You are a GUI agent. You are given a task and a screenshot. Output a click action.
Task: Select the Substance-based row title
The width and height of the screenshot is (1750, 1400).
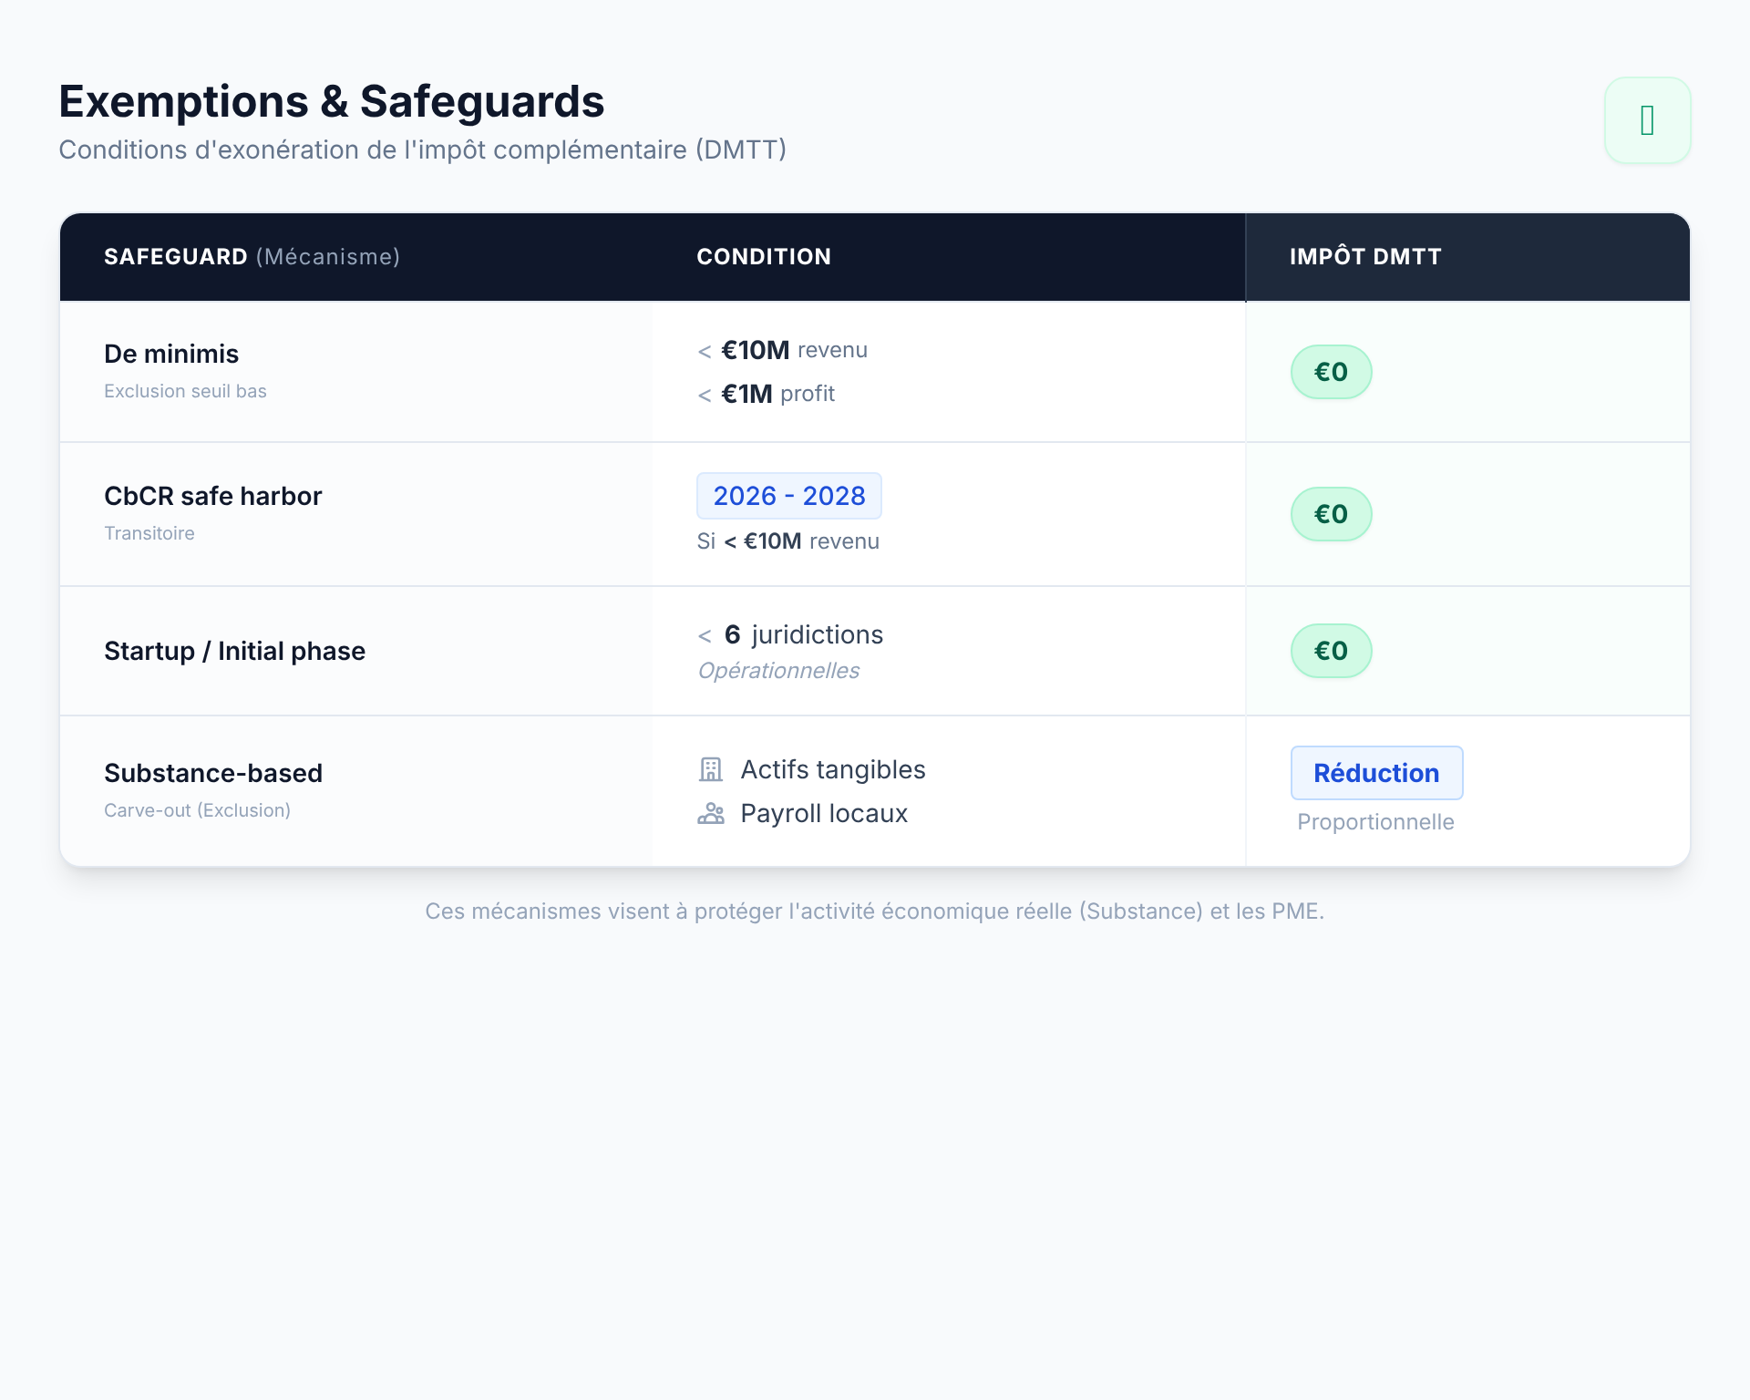212,773
